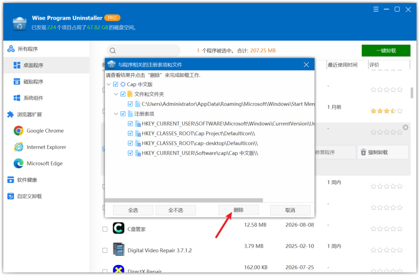Click the main list vertical scrollbar
420x276 pixels.
412,93
